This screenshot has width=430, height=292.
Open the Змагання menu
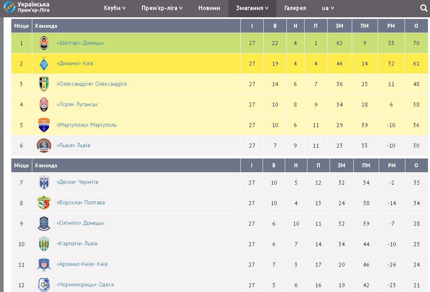tap(252, 8)
